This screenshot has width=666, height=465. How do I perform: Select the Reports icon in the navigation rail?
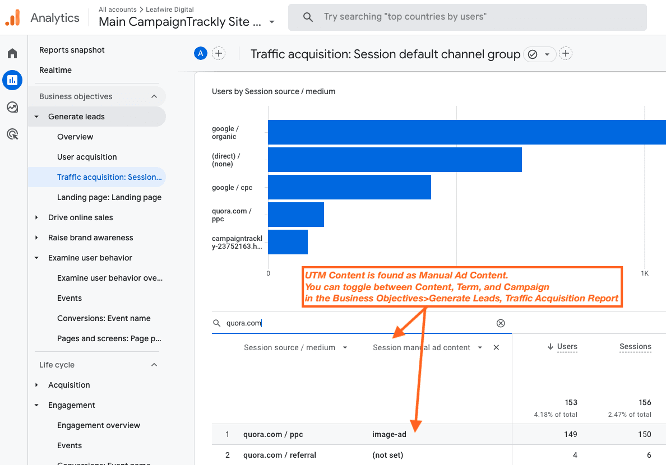tap(12, 80)
